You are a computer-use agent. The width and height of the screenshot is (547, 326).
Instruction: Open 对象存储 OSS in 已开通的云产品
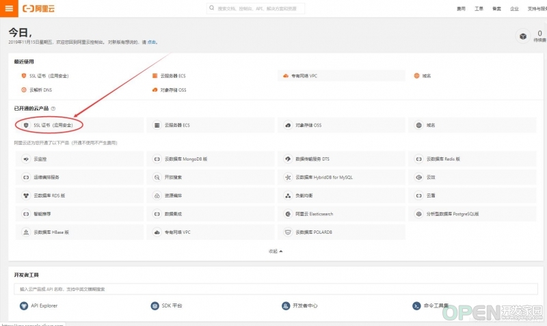[x=341, y=125]
